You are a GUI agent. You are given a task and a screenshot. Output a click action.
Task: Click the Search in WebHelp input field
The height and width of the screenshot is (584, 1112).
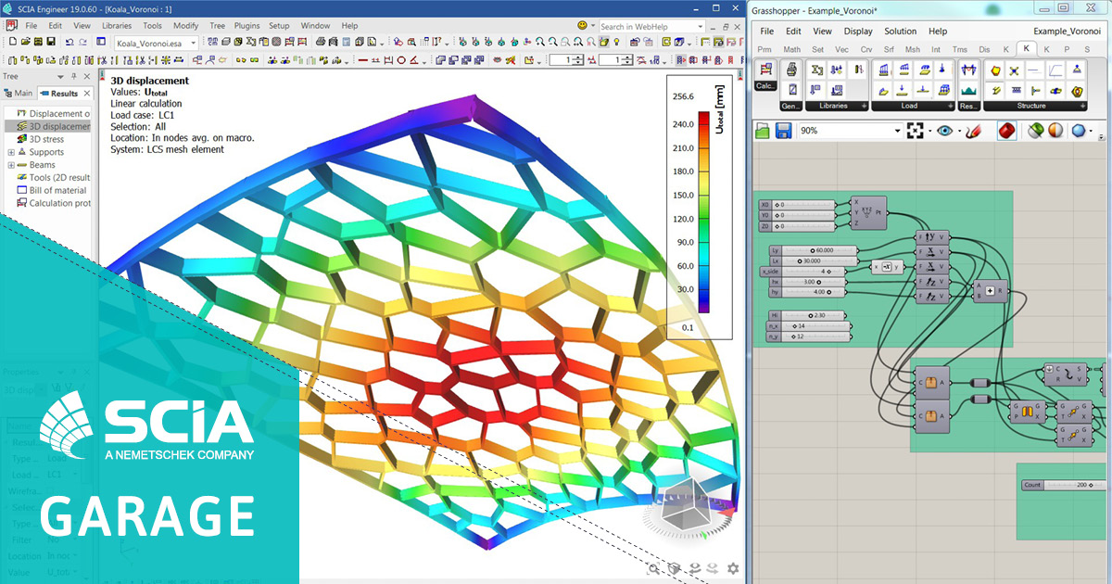651,26
